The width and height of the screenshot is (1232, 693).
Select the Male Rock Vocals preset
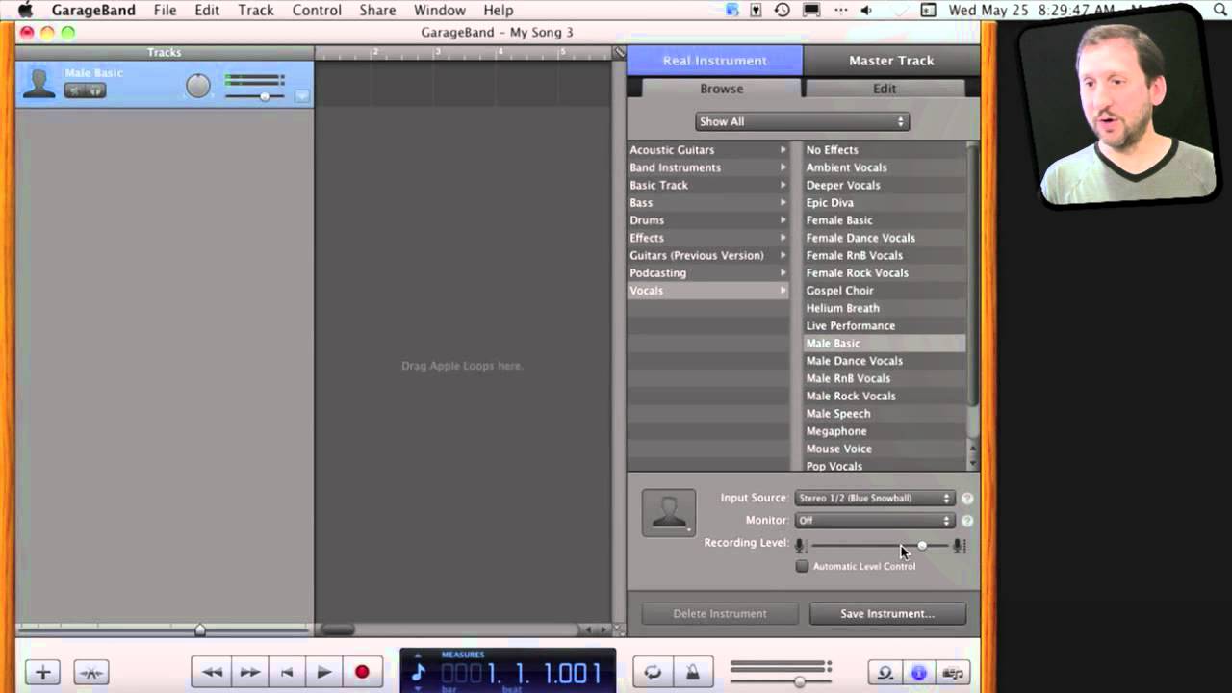click(884, 396)
